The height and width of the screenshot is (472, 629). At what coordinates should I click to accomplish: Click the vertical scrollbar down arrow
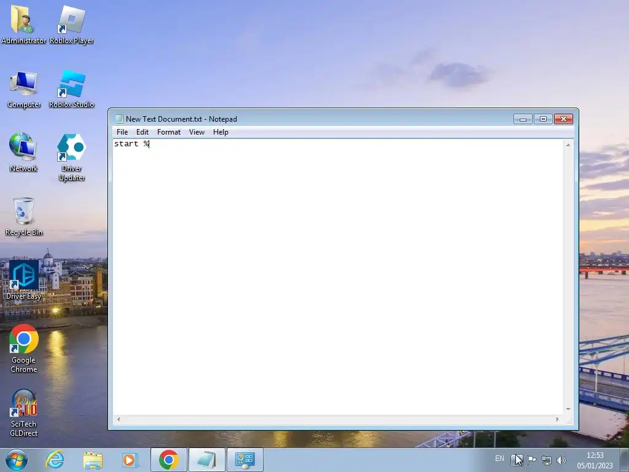(568, 409)
